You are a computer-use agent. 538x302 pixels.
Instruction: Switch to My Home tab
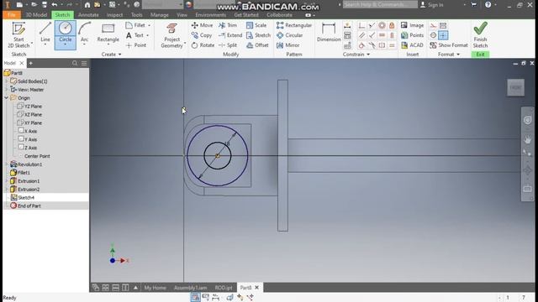click(x=155, y=288)
